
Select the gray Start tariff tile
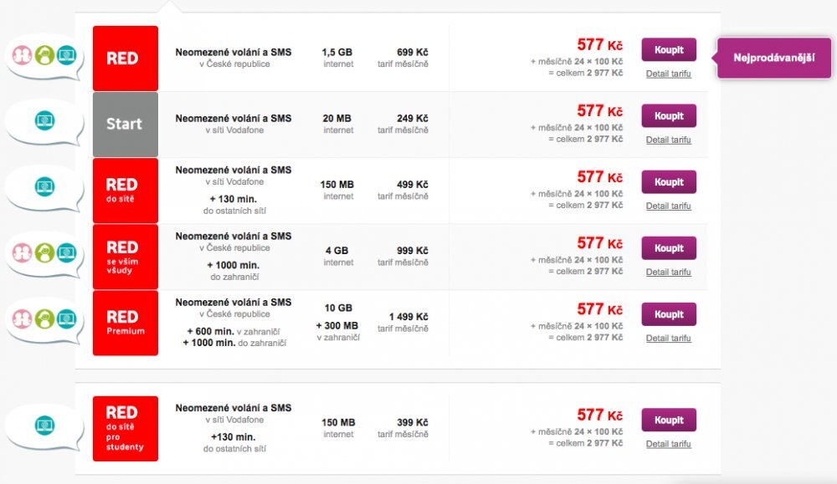(x=125, y=125)
